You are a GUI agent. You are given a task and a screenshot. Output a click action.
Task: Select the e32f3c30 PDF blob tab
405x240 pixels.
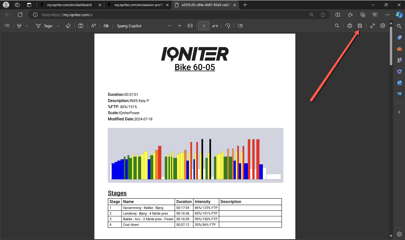tap(206, 5)
